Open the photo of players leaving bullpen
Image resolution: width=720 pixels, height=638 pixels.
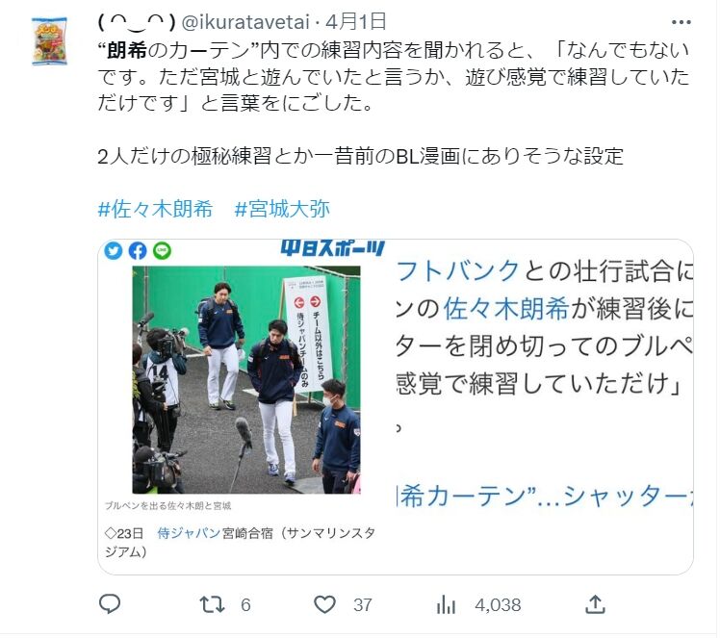click(x=246, y=379)
